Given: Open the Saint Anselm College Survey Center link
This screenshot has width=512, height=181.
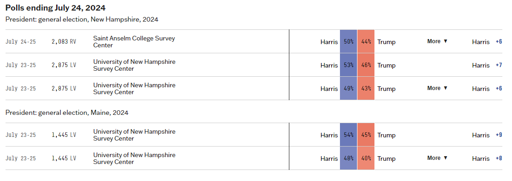Looking at the screenshot, I should click(x=134, y=42).
